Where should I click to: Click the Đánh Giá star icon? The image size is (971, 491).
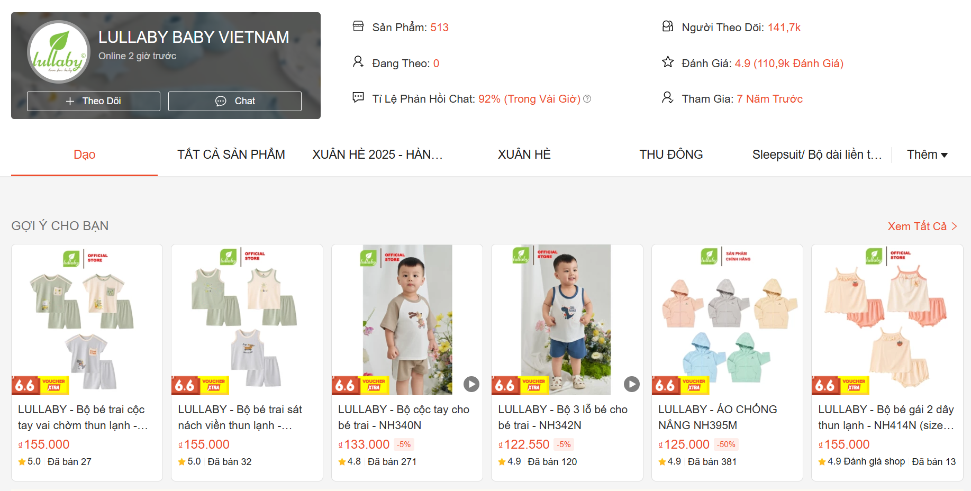point(668,62)
